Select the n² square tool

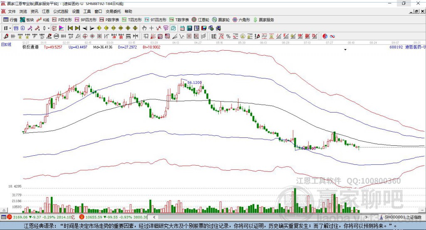(x=71, y=37)
